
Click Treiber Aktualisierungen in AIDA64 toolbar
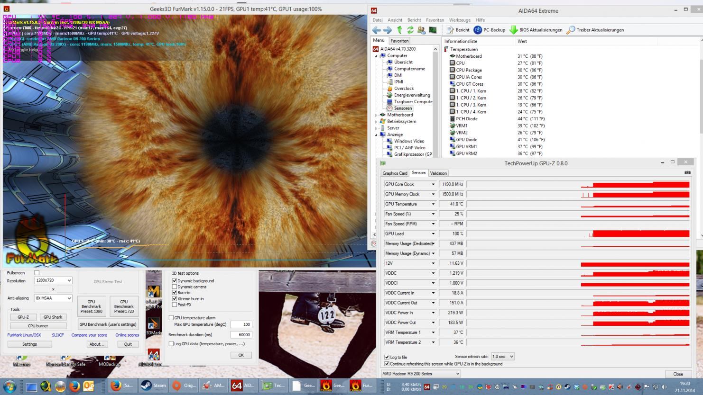tap(595, 30)
